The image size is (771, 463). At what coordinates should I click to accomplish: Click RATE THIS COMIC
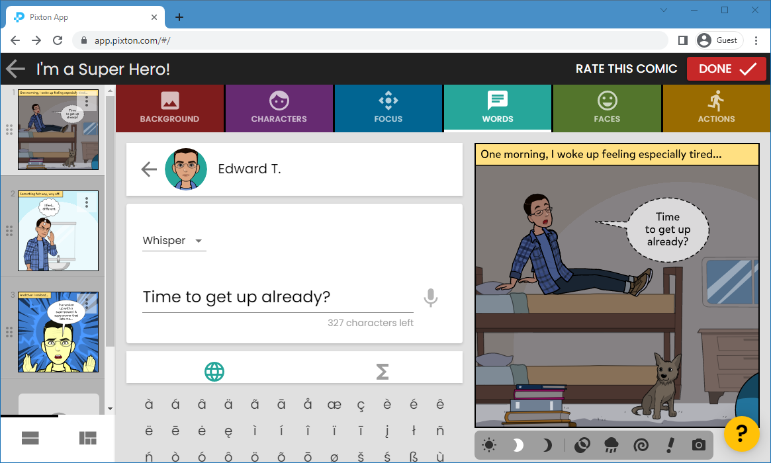point(626,69)
